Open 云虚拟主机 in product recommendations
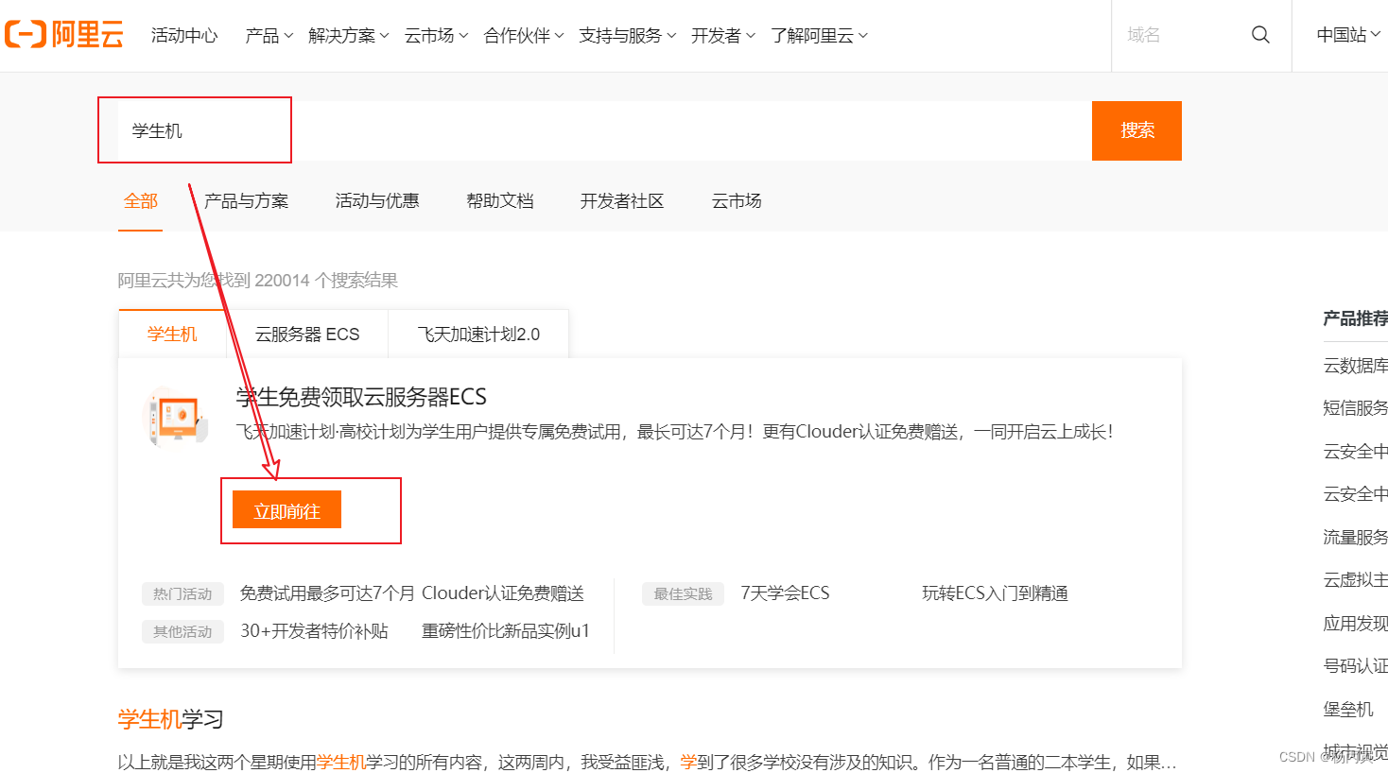The image size is (1388, 773). (x=1355, y=580)
